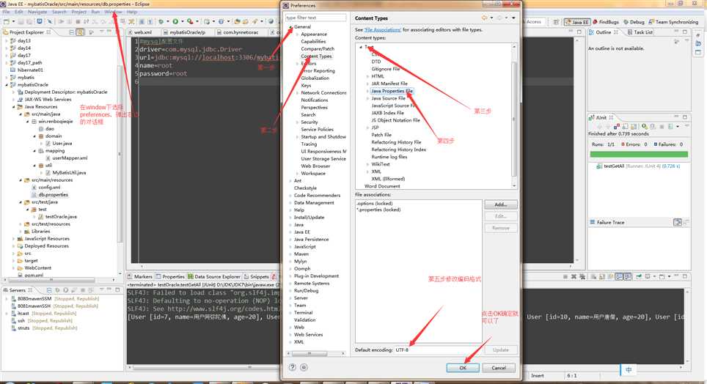
Task: Switch to Debug perspective
Action: tap(634, 22)
